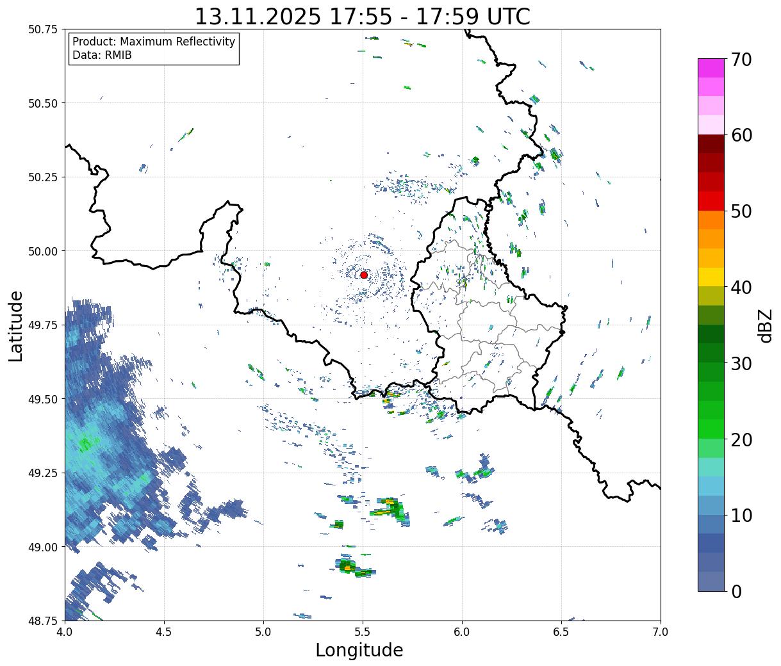Click the 5.5 longitude tick label
This screenshot has width=781, height=666.
(363, 631)
